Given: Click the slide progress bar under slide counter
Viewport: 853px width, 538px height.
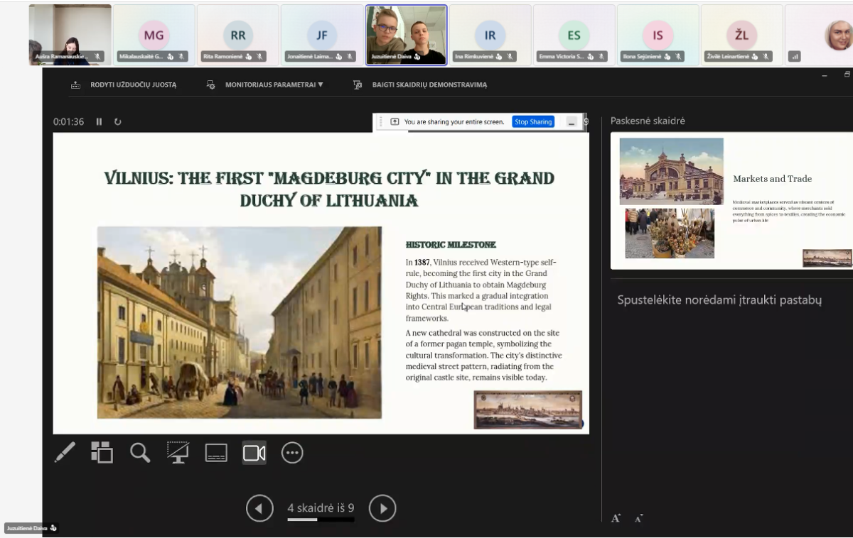Looking at the screenshot, I should 321,520.
